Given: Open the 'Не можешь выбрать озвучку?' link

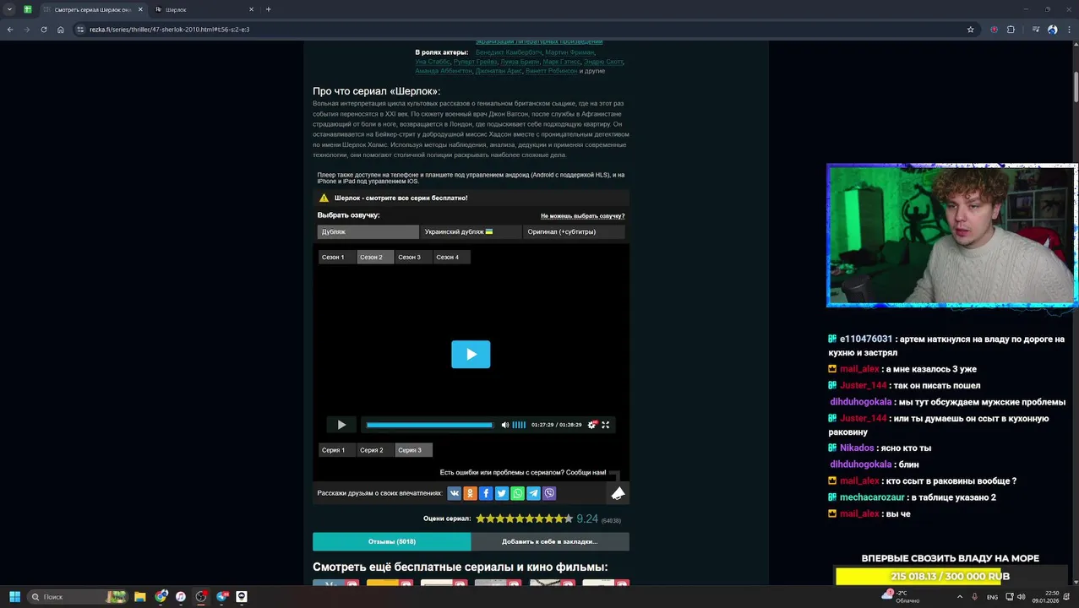Looking at the screenshot, I should tap(582, 216).
